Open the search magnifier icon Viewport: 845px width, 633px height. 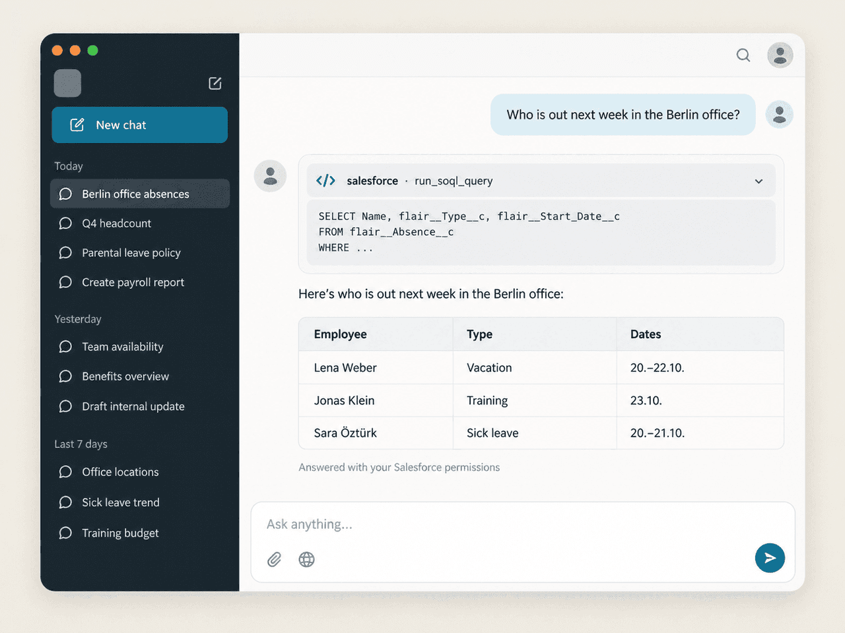[743, 55]
